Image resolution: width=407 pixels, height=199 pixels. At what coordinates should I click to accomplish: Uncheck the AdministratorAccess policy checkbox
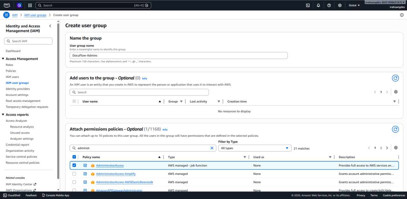74,165
